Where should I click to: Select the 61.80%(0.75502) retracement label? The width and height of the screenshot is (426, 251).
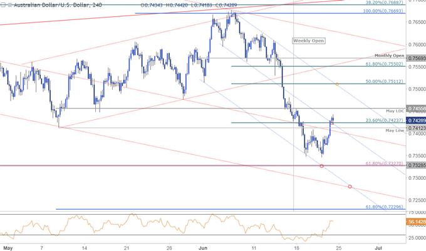tap(384, 64)
